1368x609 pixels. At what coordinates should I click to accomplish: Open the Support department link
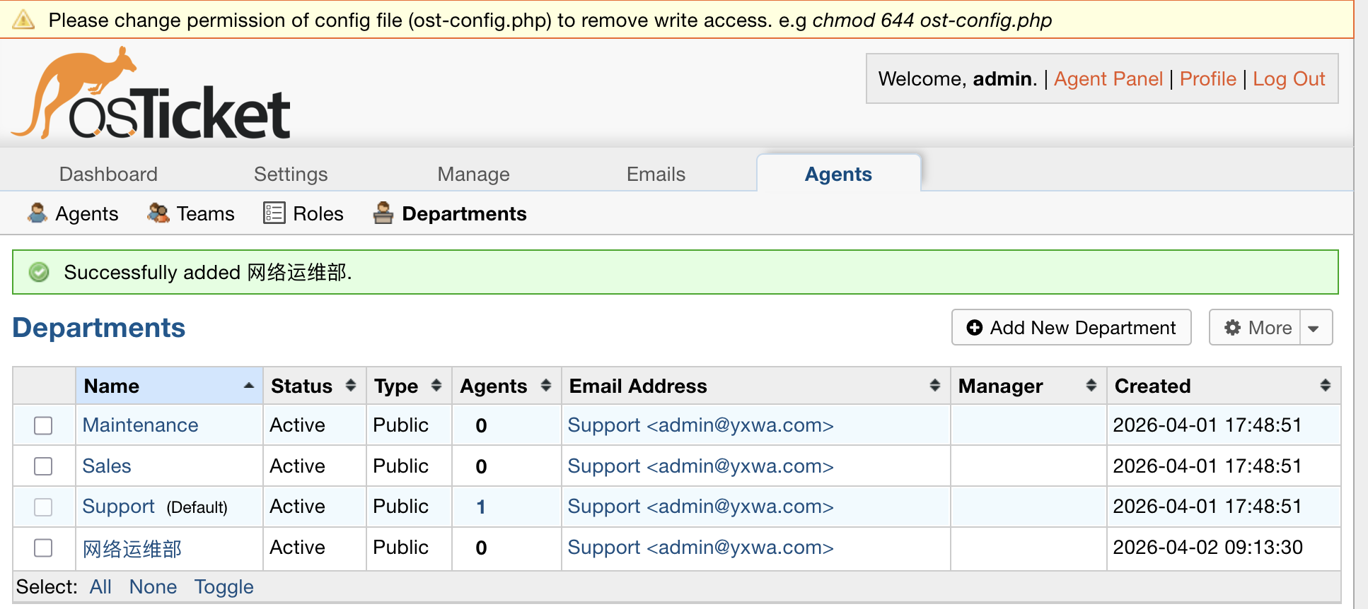118,507
